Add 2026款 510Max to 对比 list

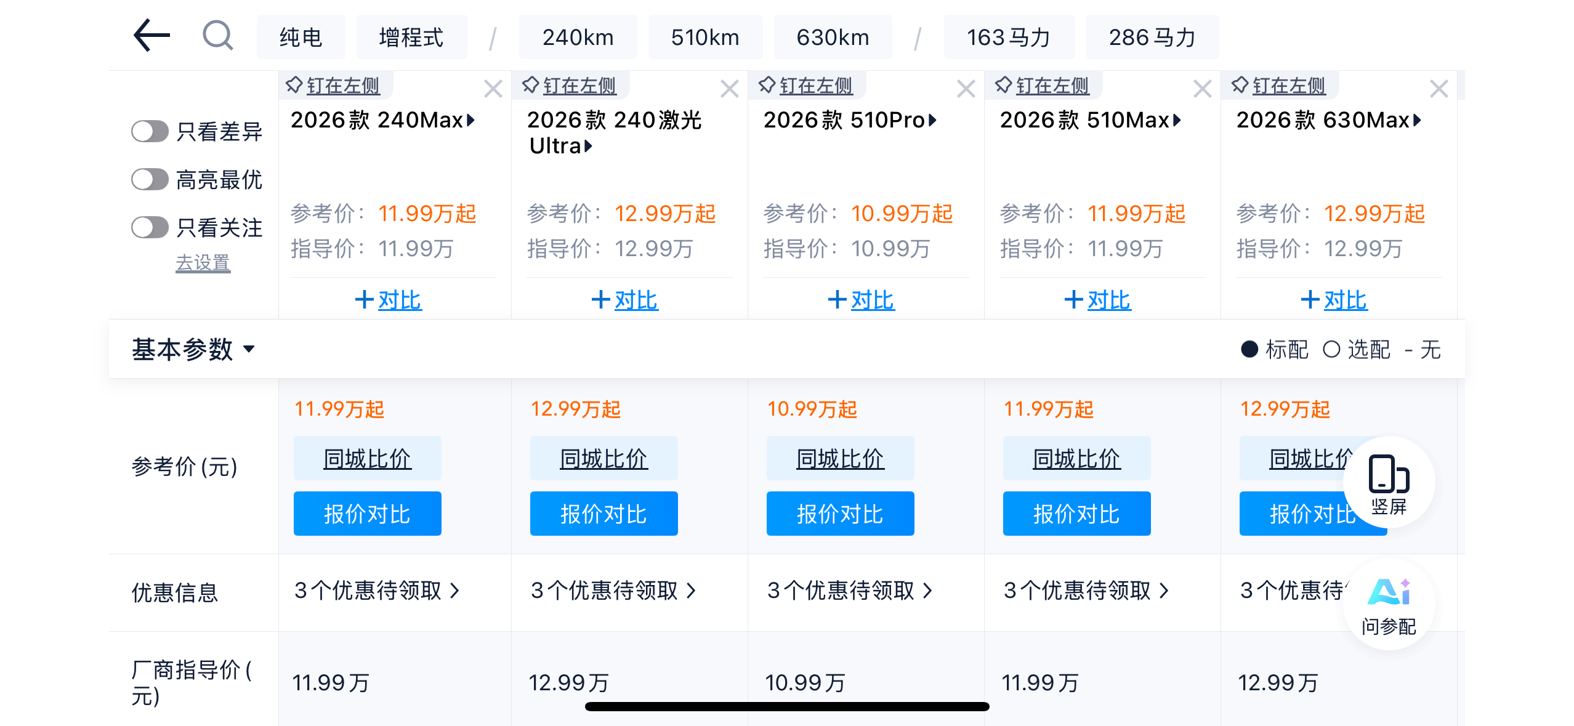1097,300
